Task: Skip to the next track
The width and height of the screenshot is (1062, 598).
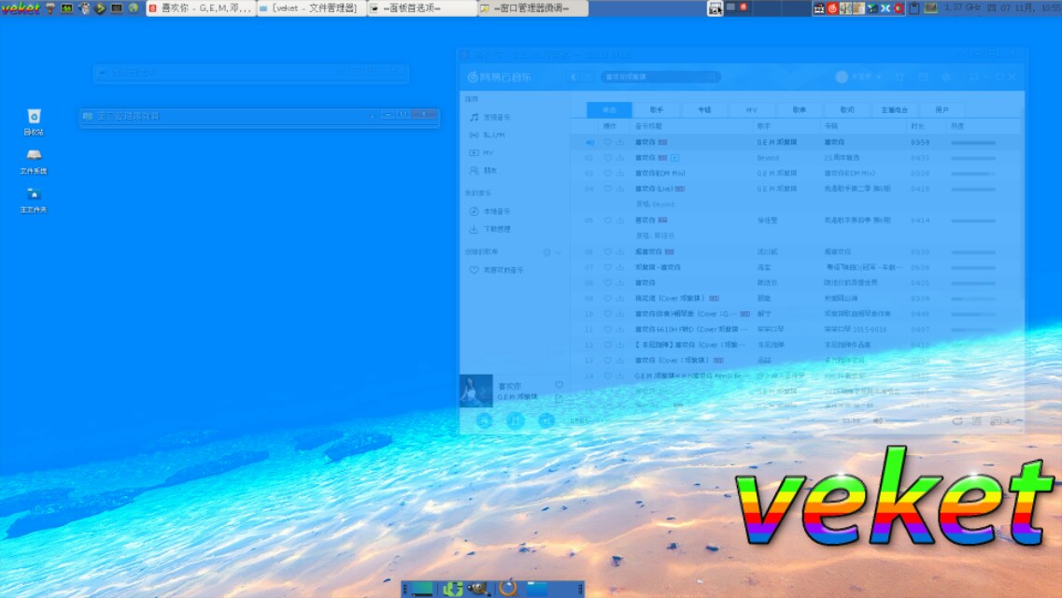Action: [546, 420]
